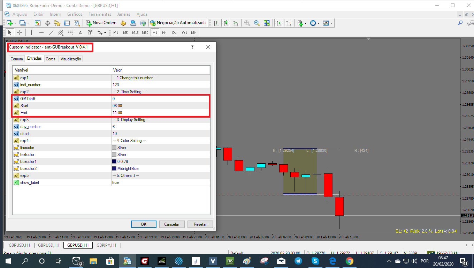Open the Inserir menu
Screen dimensions: 474x268
click(55, 14)
